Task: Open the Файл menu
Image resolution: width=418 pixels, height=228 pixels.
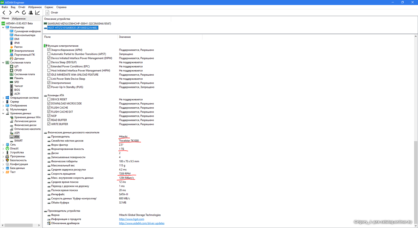Action: pyautogui.click(x=5, y=7)
